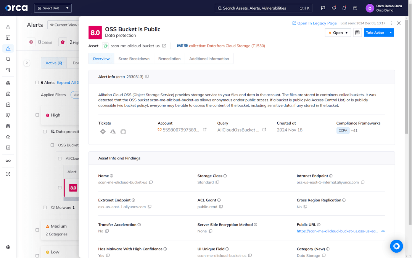Screen dimensions: 412x258
Task: Open the settings gear in left sidebar
Action: 8,247
